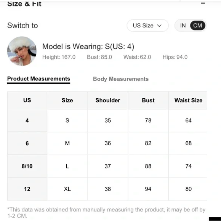Click the Waist Size column header
The image size is (221, 221).
tap(188, 100)
